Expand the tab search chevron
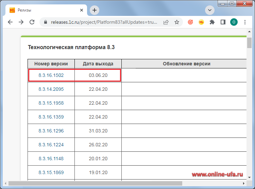Image resolution: width=255 pixels, height=189 pixels. coord(210,10)
